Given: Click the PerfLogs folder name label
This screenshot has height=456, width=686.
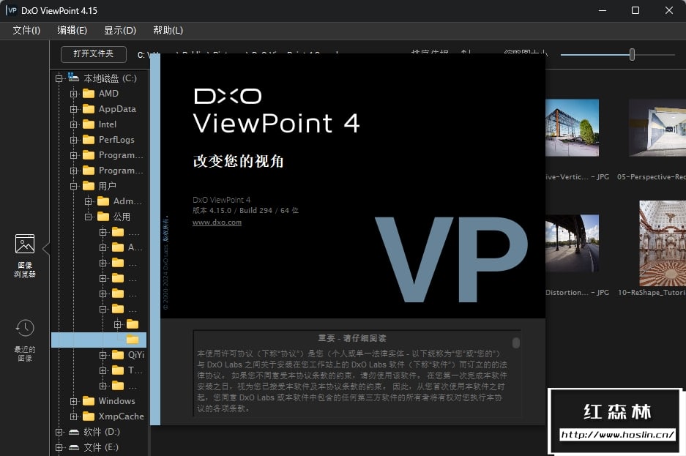Looking at the screenshot, I should click(116, 140).
